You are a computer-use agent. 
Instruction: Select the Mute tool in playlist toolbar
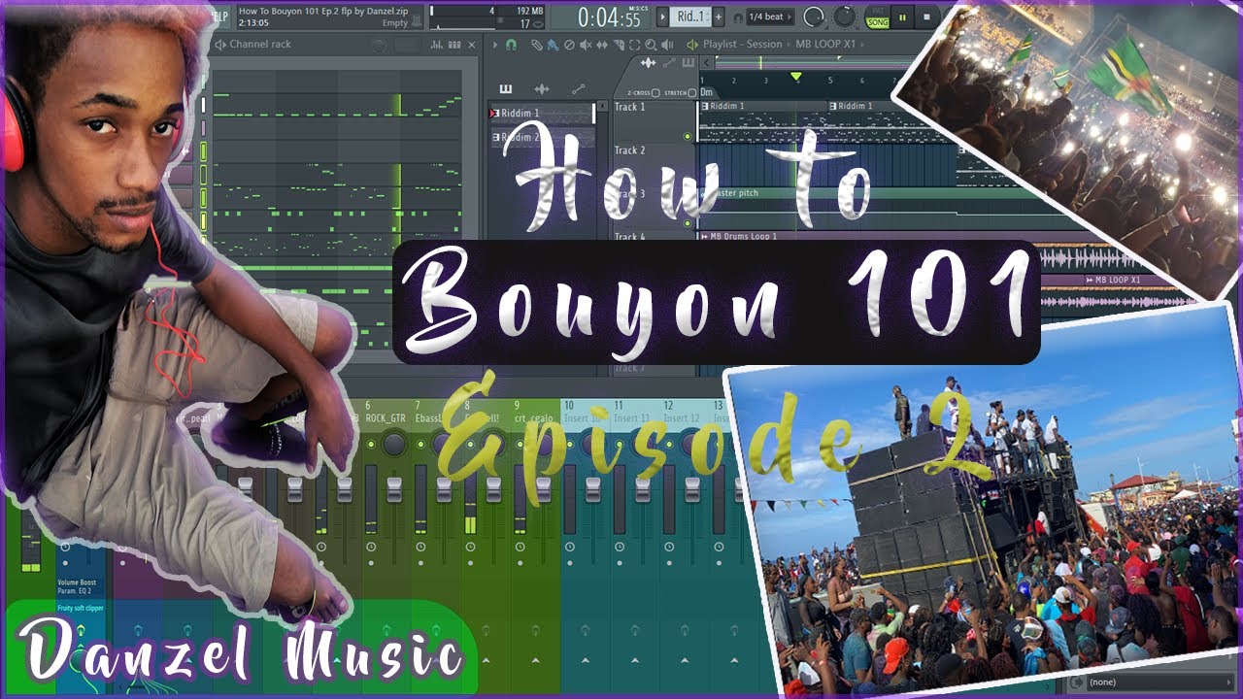(586, 45)
